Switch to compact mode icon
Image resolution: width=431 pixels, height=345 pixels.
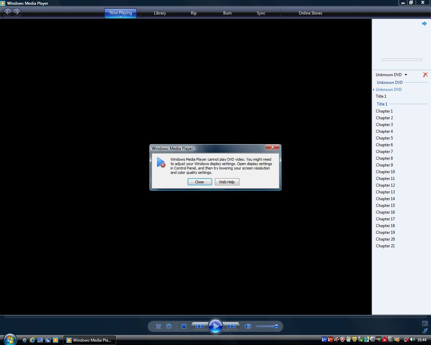tap(425, 331)
